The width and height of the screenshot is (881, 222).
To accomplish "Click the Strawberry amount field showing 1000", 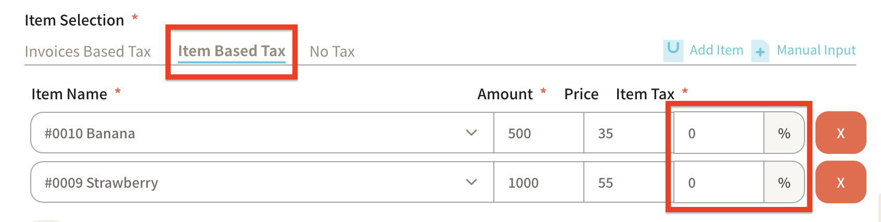I will click(x=538, y=182).
